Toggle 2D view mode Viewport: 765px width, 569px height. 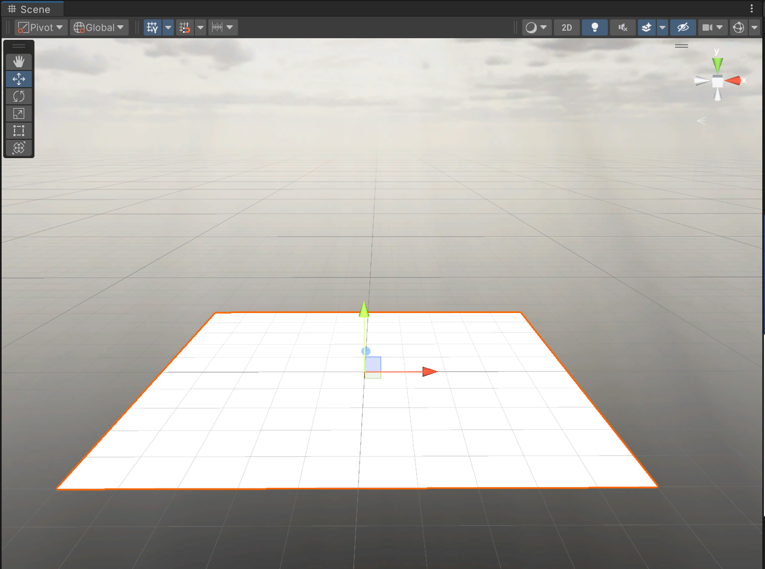567,27
